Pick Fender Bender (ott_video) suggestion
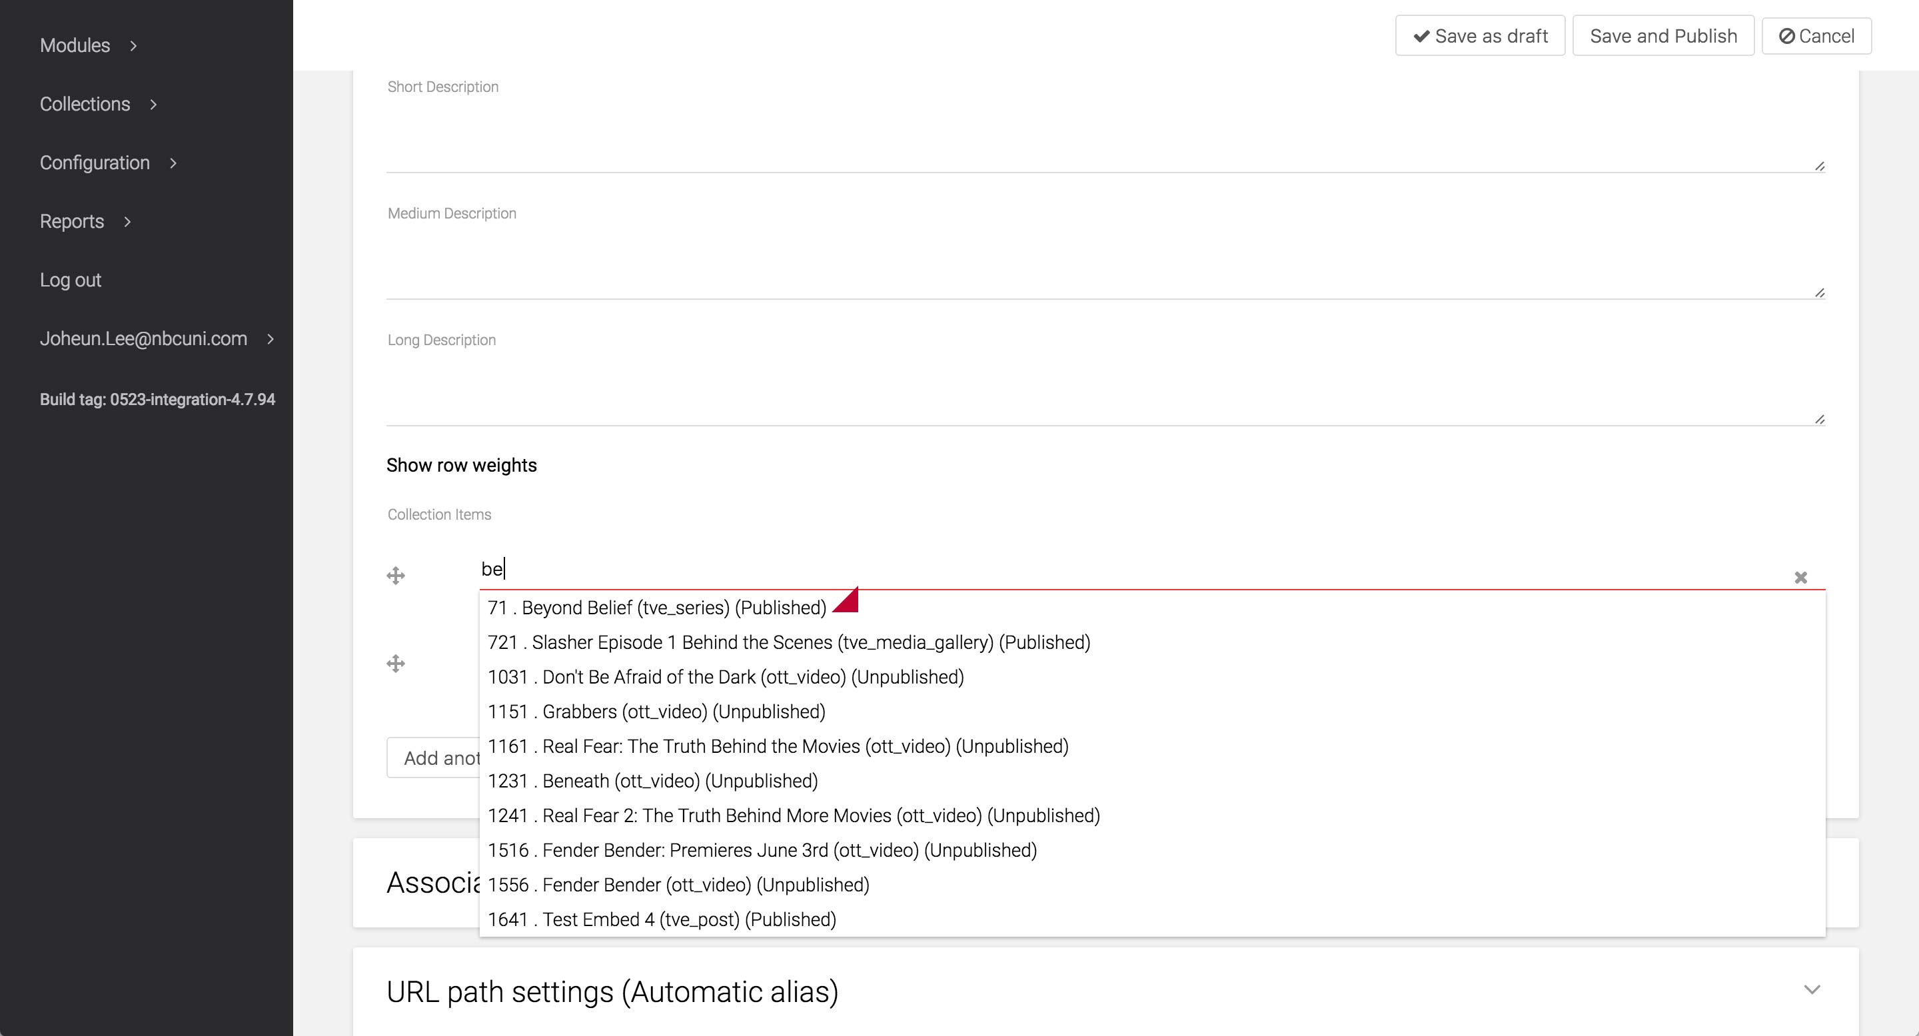Viewport: 1919px width, 1036px height. click(x=678, y=885)
